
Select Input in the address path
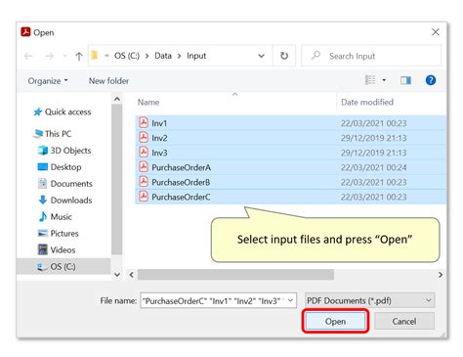click(196, 56)
